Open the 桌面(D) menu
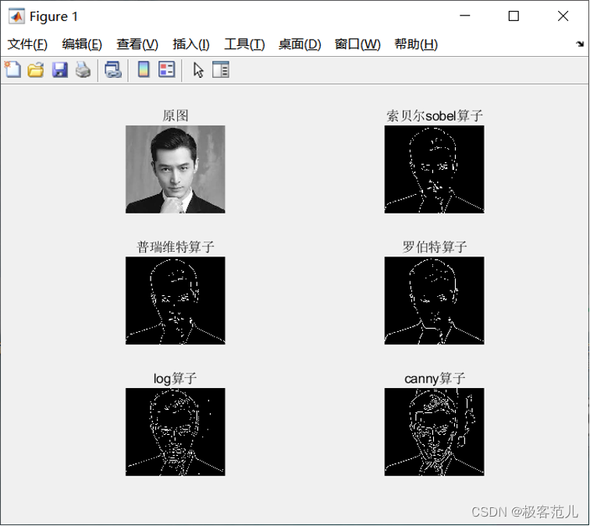 pos(300,44)
